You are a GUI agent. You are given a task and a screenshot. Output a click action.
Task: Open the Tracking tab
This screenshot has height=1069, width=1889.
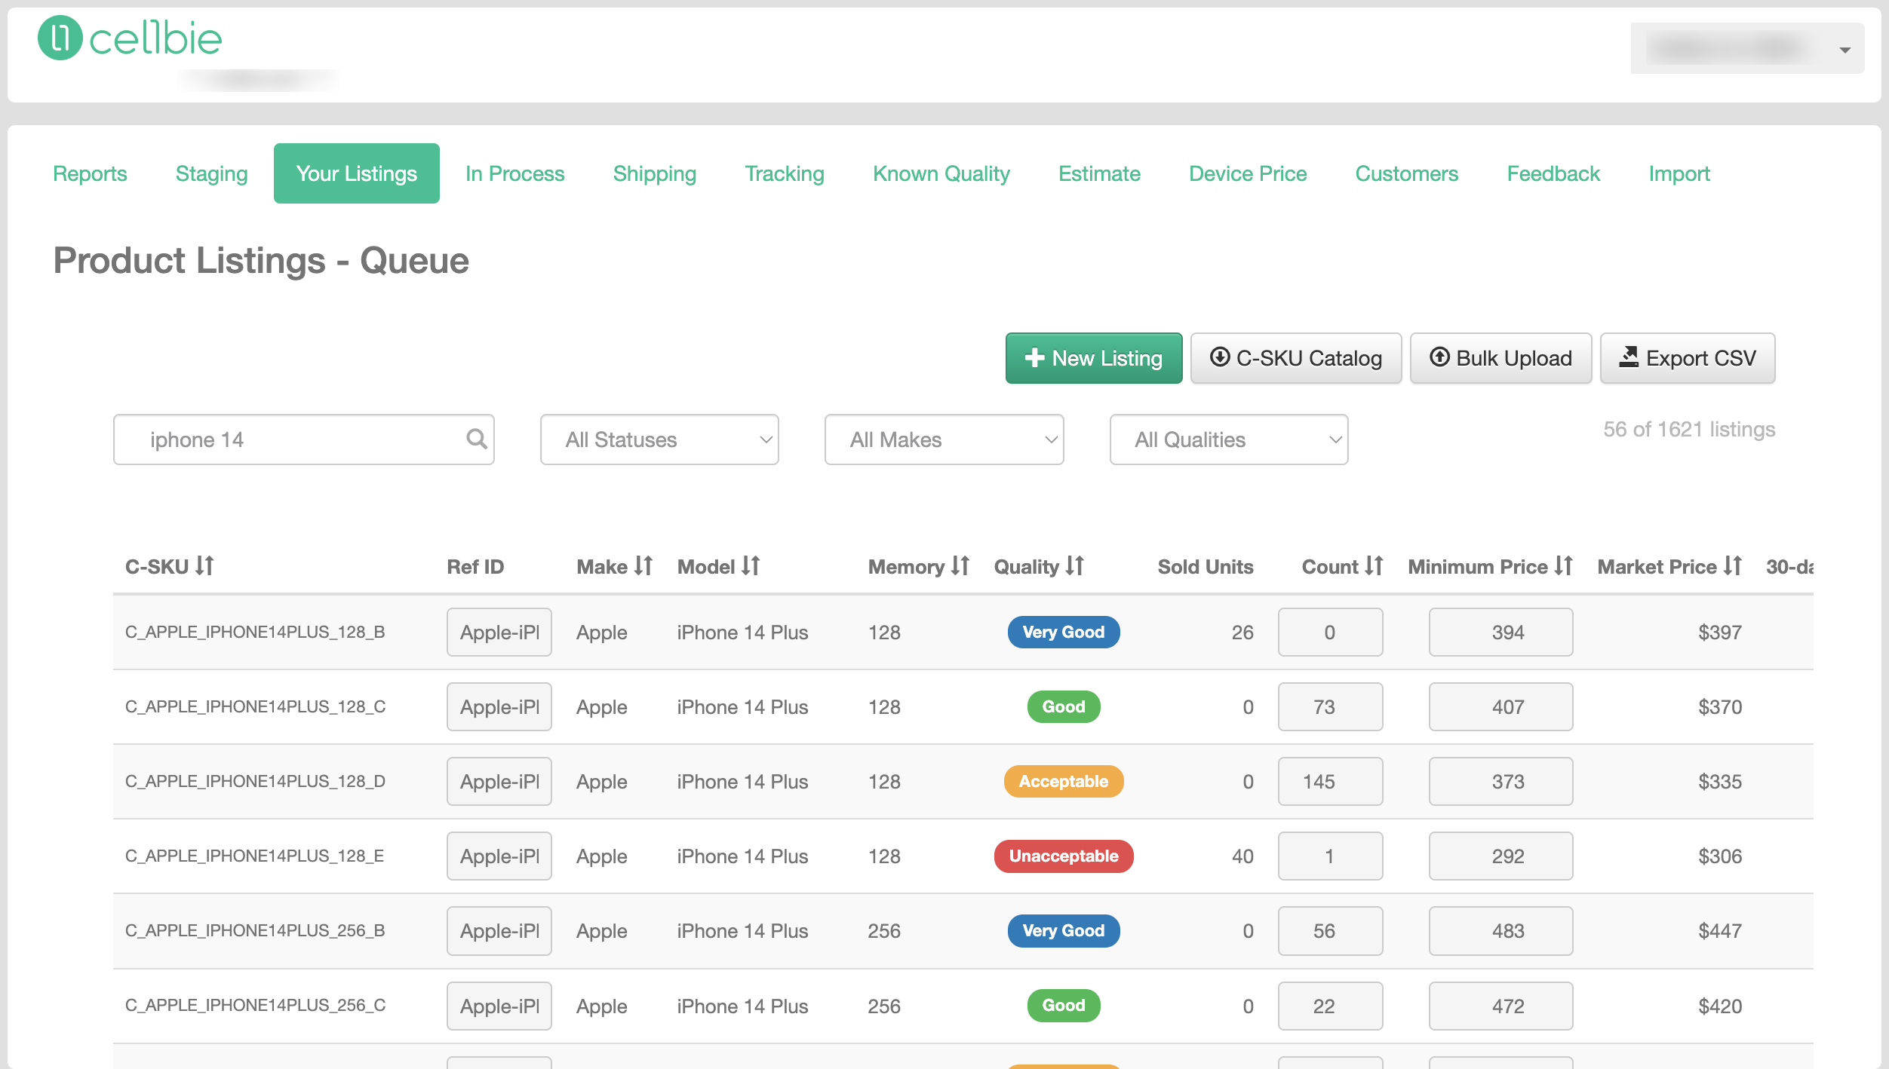pyautogui.click(x=785, y=173)
